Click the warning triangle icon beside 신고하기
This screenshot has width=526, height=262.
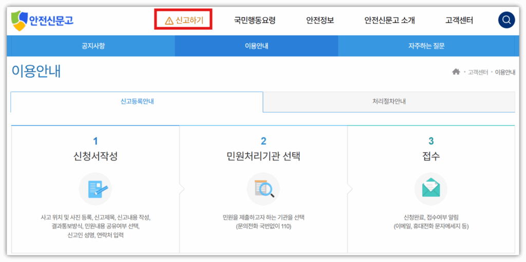click(169, 21)
